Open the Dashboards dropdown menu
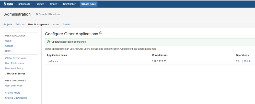The image size is (255, 104). click(24, 4)
